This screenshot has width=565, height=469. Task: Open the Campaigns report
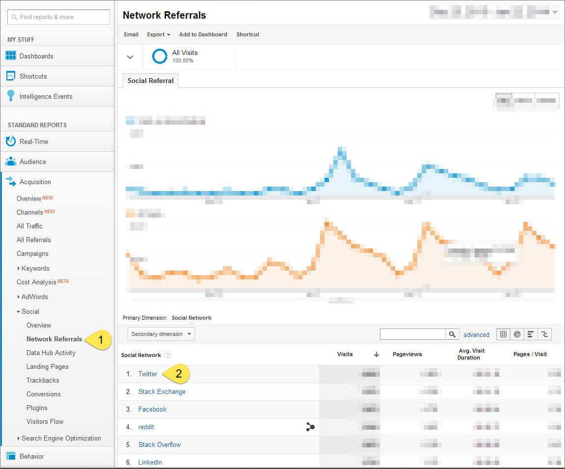[x=32, y=253]
